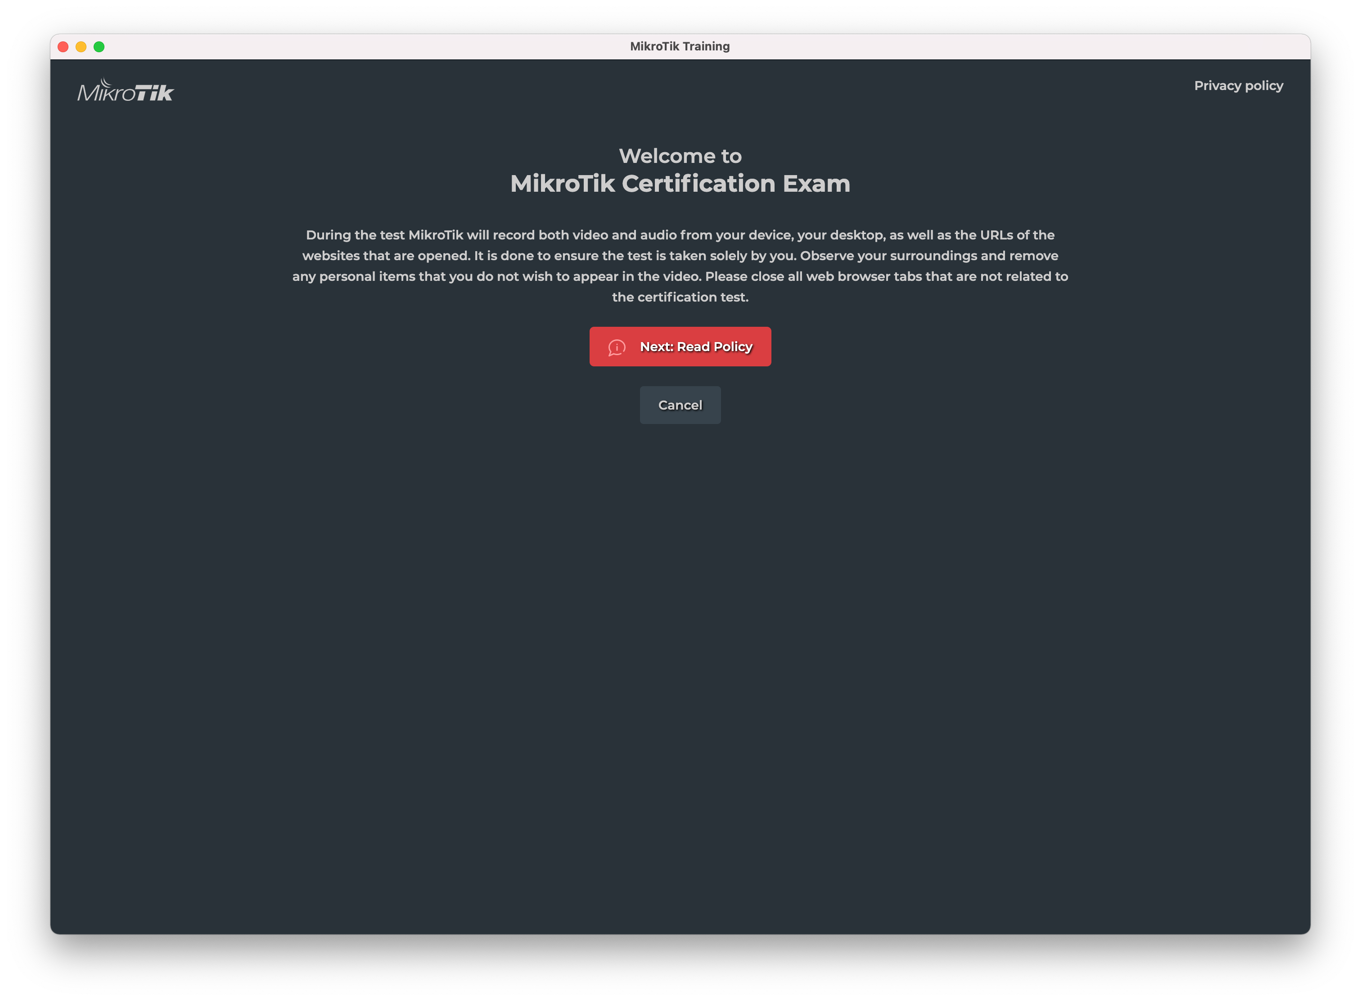The height and width of the screenshot is (1001, 1361).
Task: Click the Welcome to heading
Action: coord(680,156)
